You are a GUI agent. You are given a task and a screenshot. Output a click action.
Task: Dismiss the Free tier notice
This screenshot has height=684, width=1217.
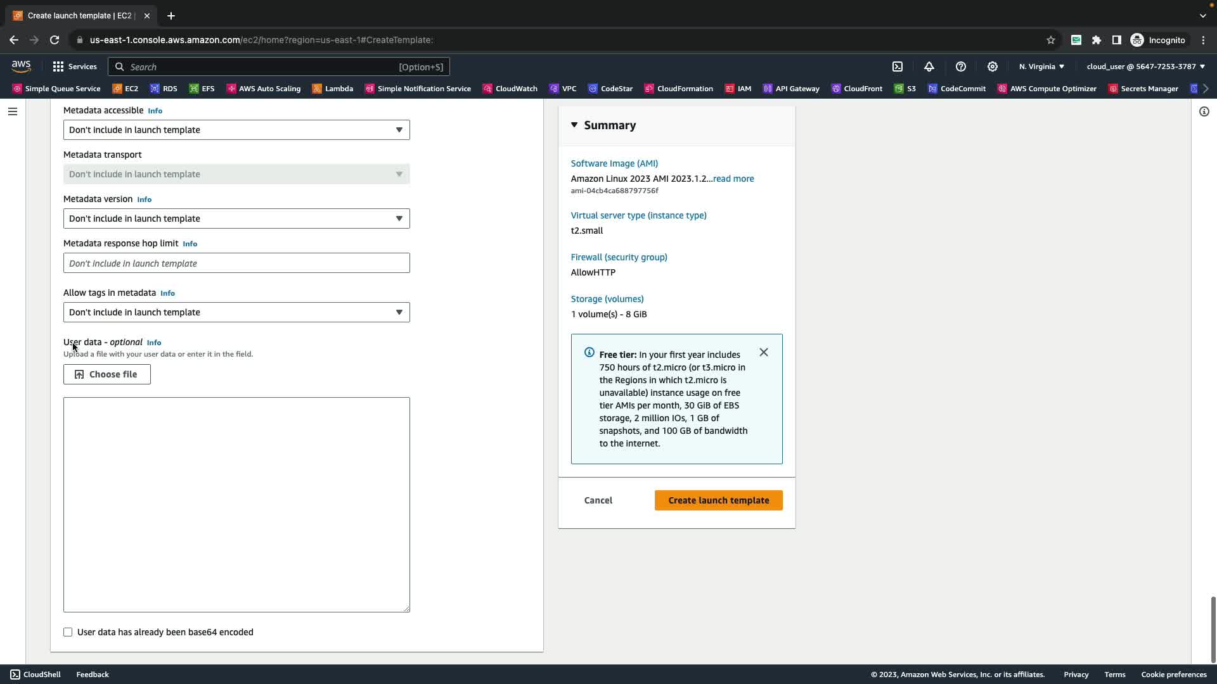pyautogui.click(x=764, y=352)
